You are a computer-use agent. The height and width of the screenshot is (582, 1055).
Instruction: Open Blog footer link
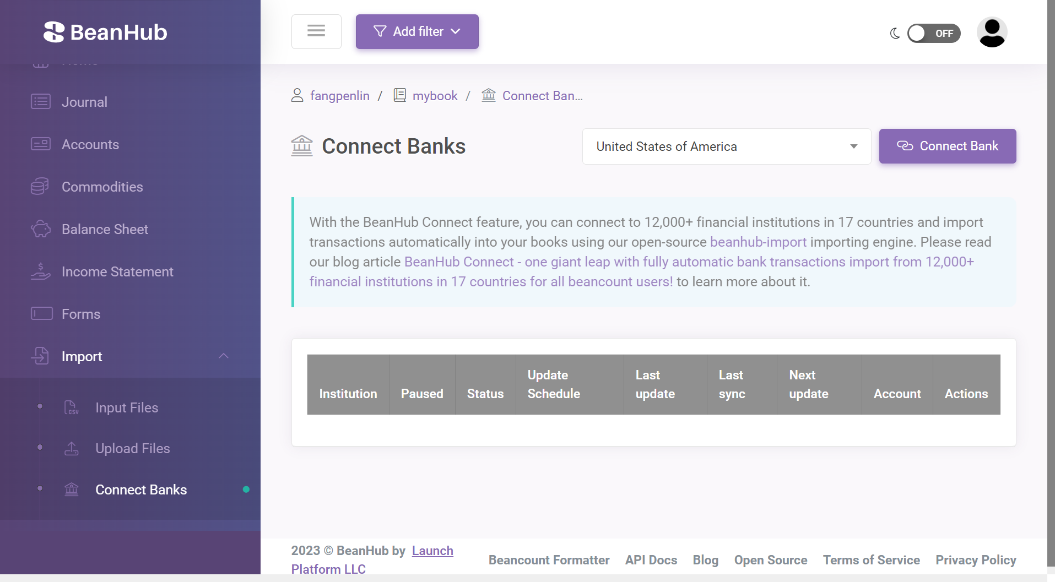coord(706,560)
